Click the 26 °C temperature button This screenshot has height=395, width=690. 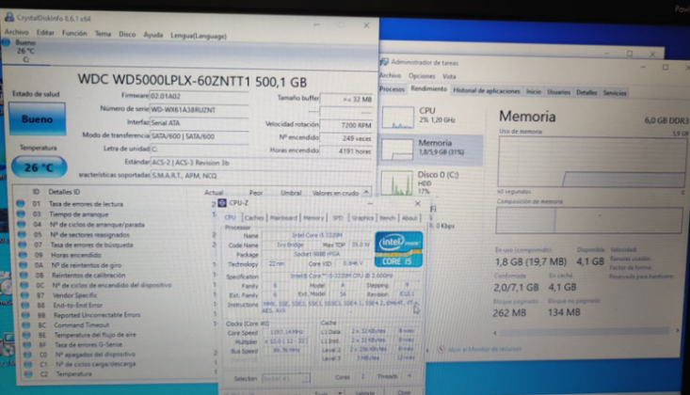(x=39, y=167)
